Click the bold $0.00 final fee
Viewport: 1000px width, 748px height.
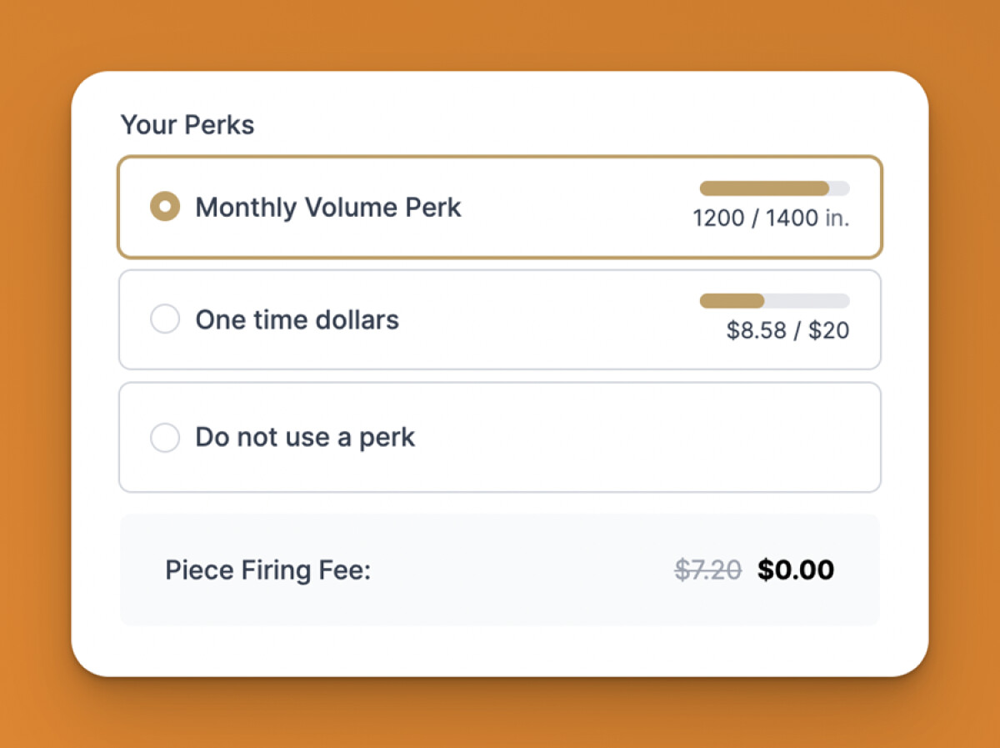point(796,570)
